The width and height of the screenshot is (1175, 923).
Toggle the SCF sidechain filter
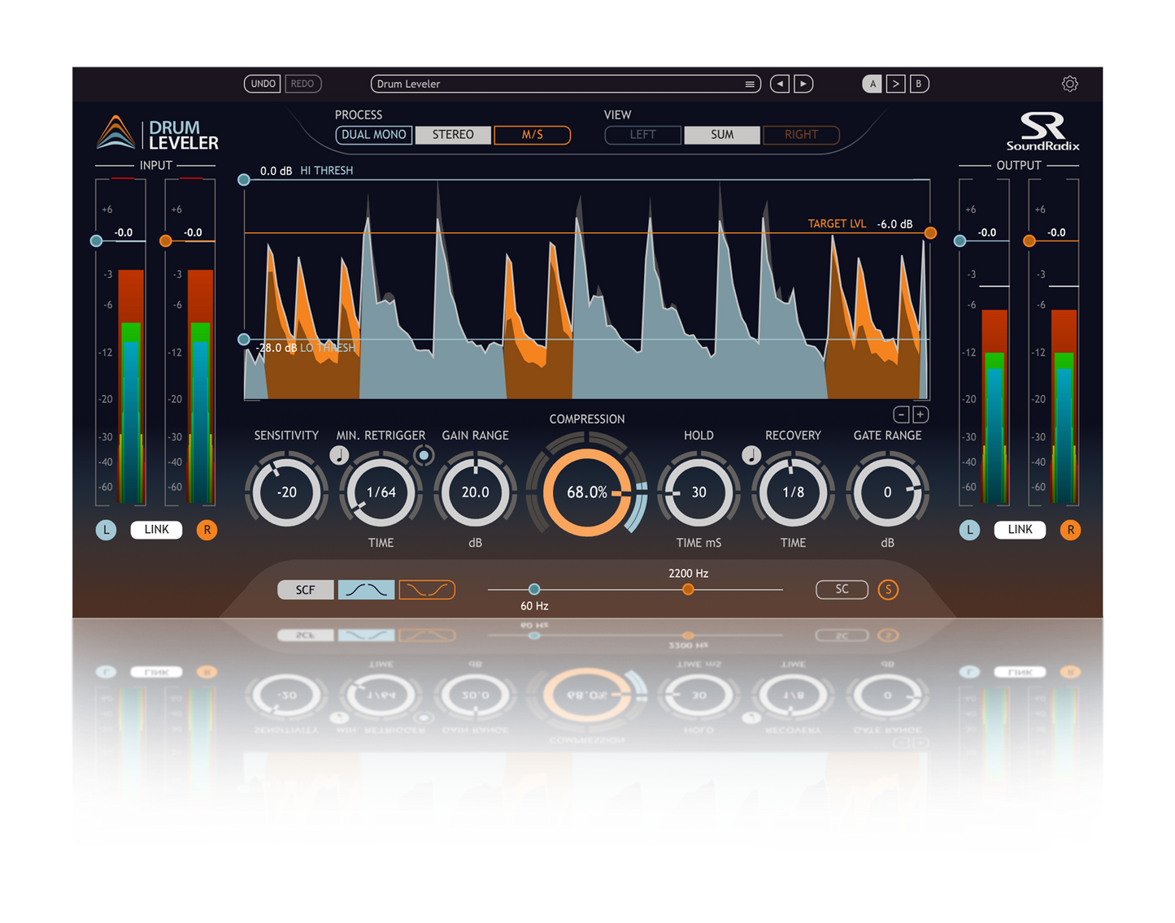pyautogui.click(x=305, y=589)
